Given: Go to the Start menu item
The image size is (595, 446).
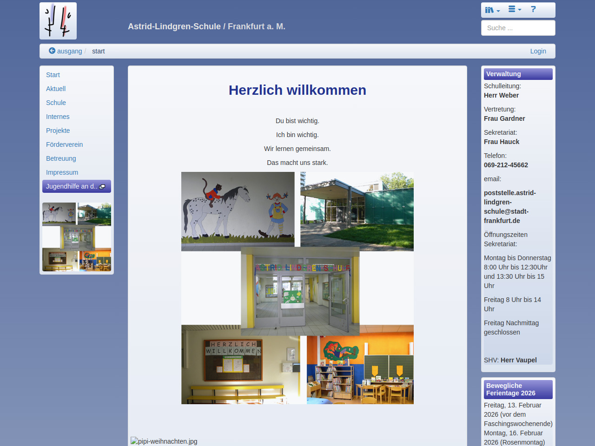Looking at the screenshot, I should [x=53, y=75].
